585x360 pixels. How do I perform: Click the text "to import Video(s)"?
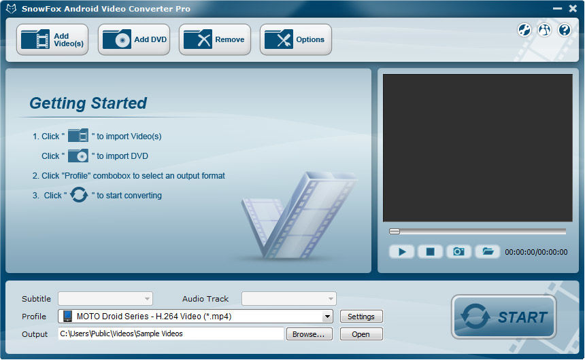click(x=129, y=137)
